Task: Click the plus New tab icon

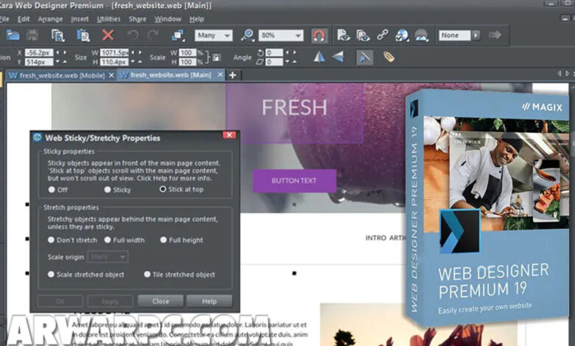Action: point(232,75)
